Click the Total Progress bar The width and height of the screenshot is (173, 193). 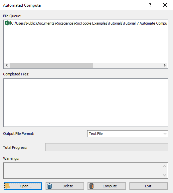106,147
